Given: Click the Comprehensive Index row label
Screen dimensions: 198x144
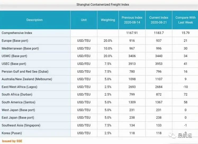Looking at the screenshot, I should tap(17, 33).
